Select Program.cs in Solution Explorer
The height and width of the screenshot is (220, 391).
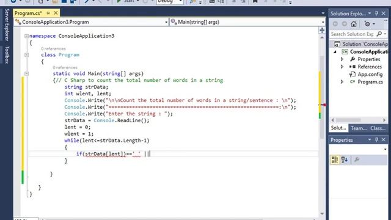point(370,82)
